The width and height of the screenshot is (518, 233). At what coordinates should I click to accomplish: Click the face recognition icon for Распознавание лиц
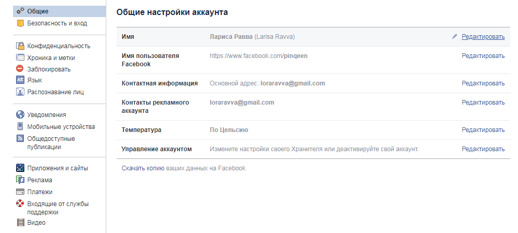[x=20, y=92]
